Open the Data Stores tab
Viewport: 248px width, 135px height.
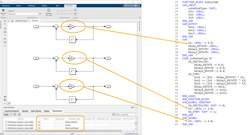coord(36,111)
